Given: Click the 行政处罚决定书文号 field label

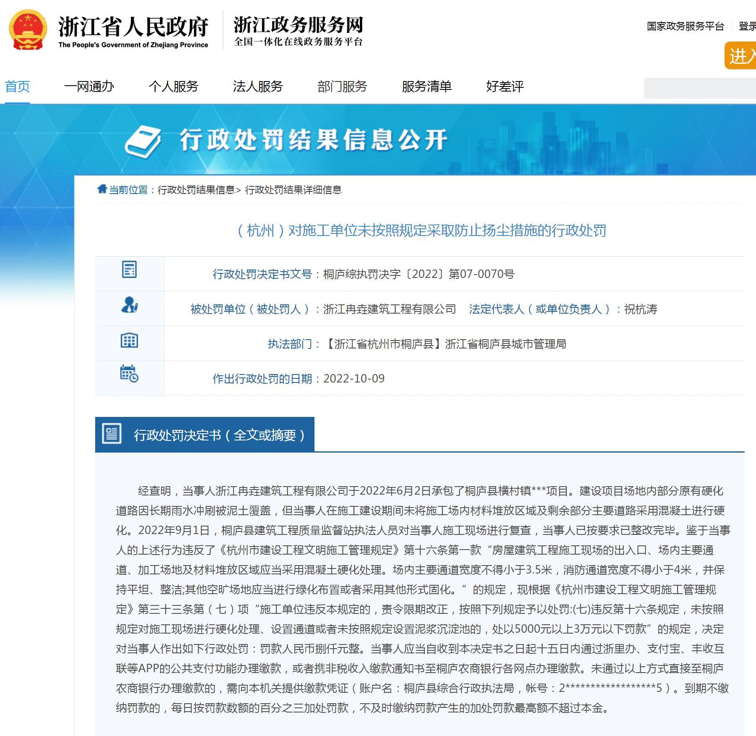Looking at the screenshot, I should click(x=262, y=274).
